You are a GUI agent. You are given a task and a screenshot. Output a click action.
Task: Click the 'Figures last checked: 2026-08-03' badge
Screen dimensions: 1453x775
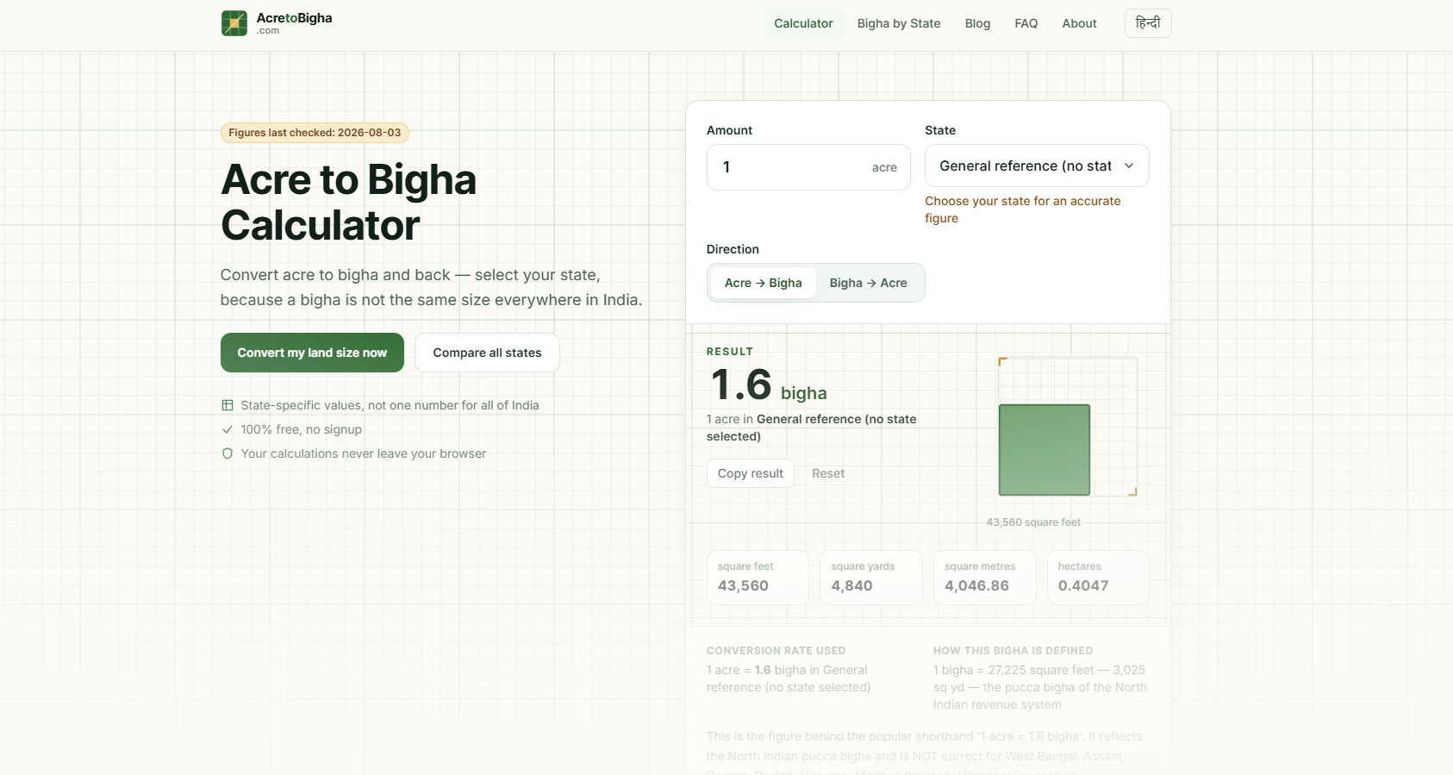(315, 133)
